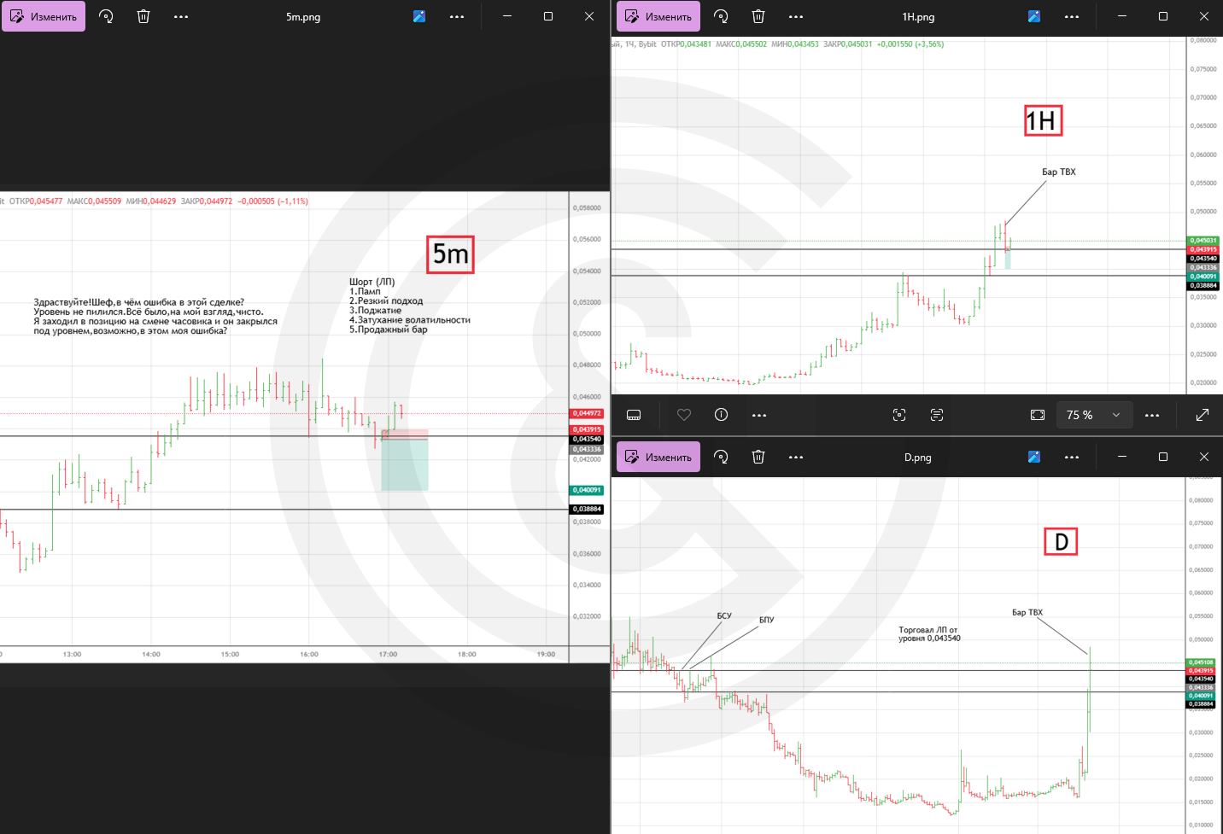Click the 'БПУ' label in the D chart
The width and height of the screenshot is (1223, 834).
tap(767, 620)
